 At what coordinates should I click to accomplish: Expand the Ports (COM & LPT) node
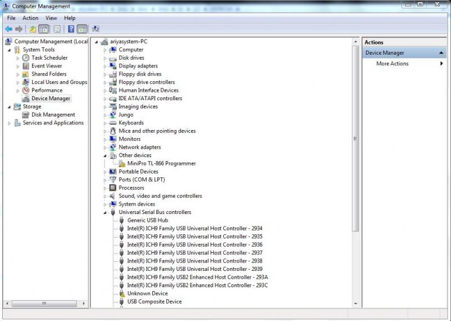pyautogui.click(x=105, y=180)
